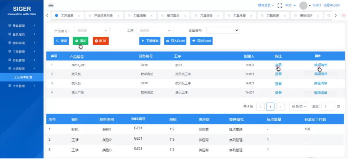The image size is (348, 159).
Task: Expand the 量具履历 menu chevron
Action: point(34,34)
